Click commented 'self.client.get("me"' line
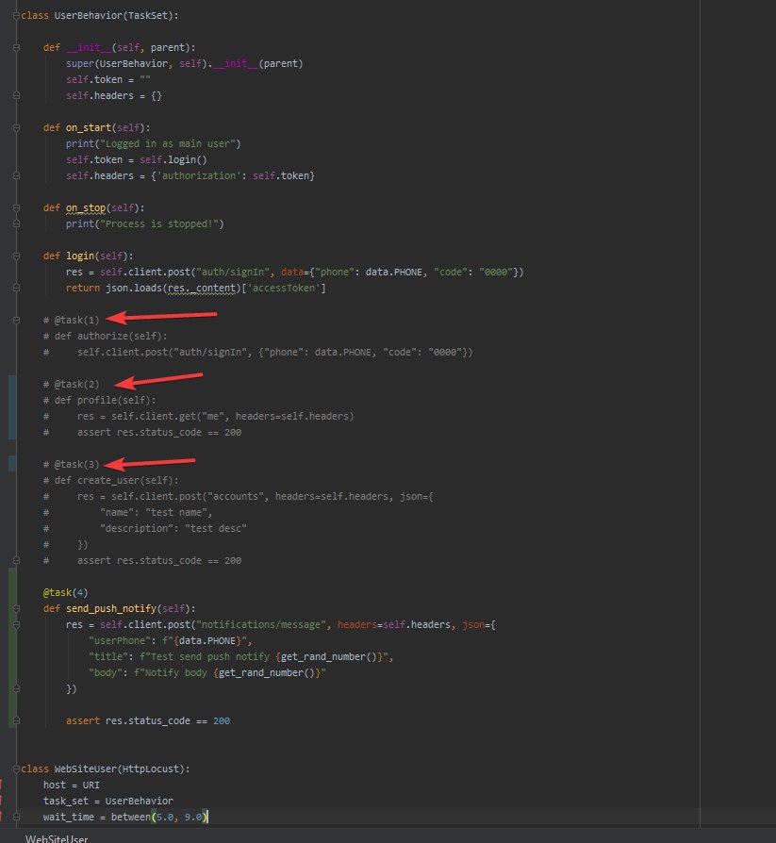 coord(199,416)
